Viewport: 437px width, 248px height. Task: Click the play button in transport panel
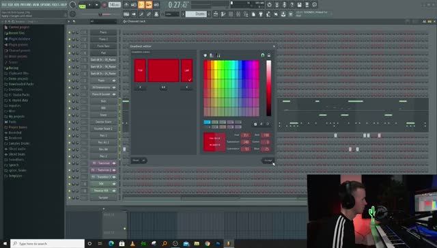[x=89, y=5]
